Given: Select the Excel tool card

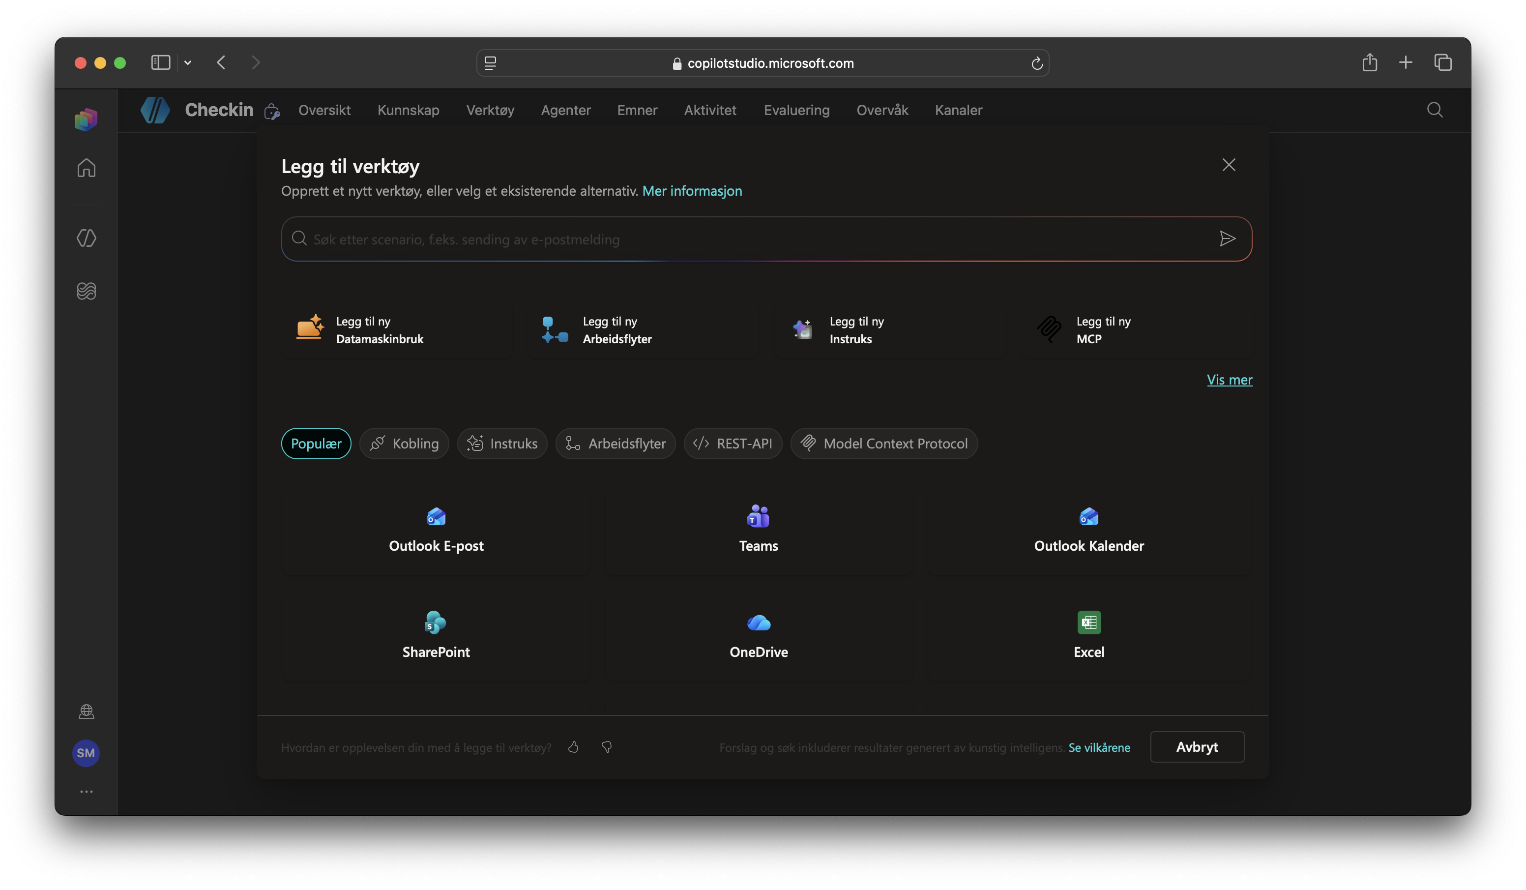Looking at the screenshot, I should (1089, 636).
